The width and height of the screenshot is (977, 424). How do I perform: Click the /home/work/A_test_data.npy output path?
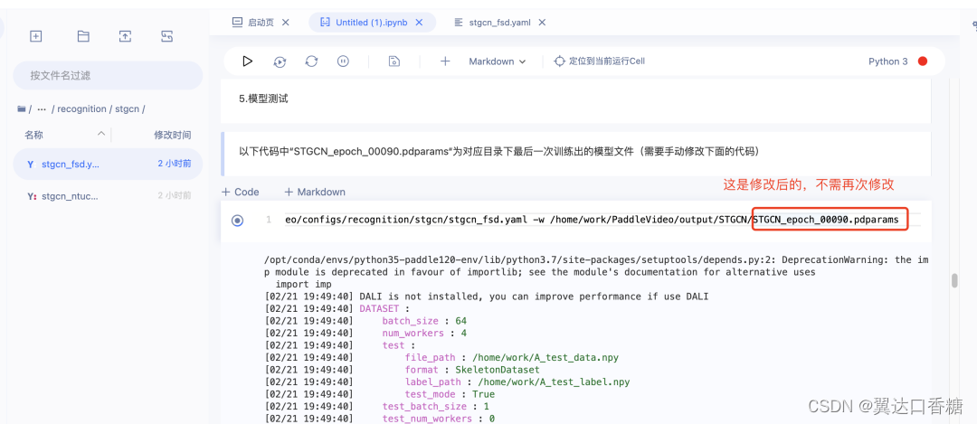(x=545, y=357)
